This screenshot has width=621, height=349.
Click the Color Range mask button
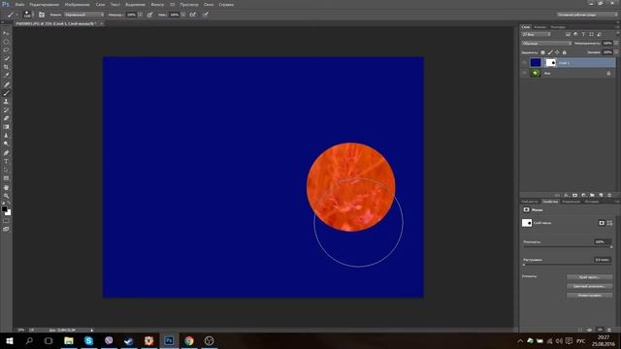(x=589, y=286)
